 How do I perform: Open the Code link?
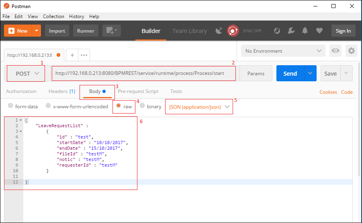click(x=347, y=92)
